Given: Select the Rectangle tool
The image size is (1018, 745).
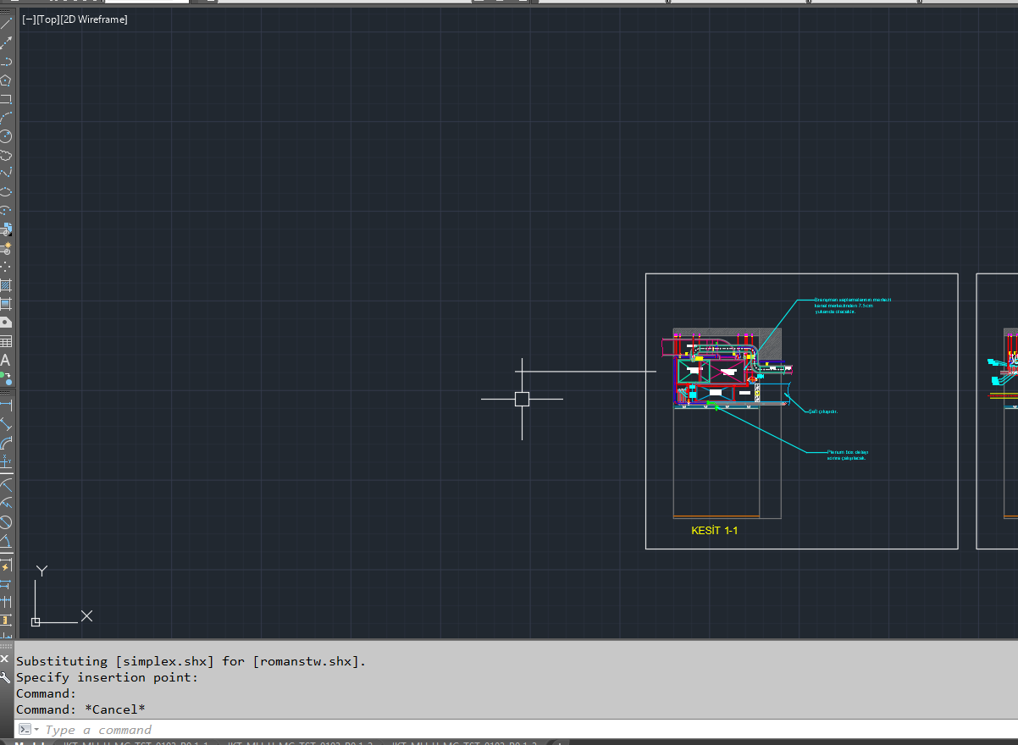Looking at the screenshot, I should click(x=6, y=99).
